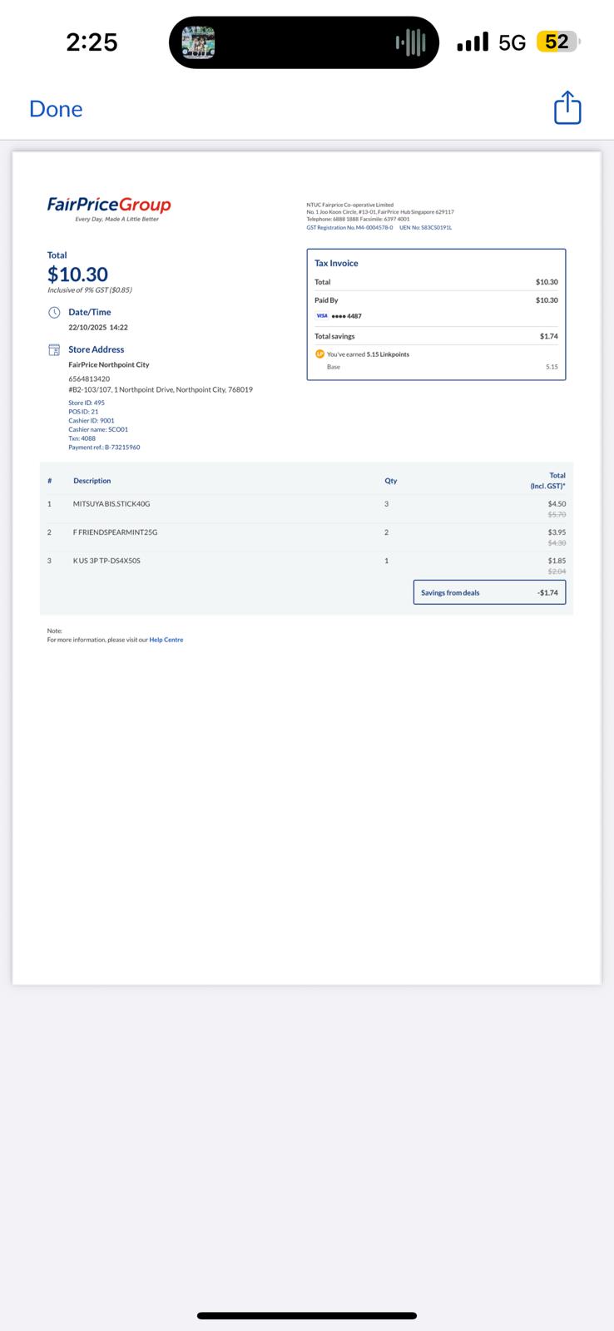
Task: Select the K US 3P TP-DS4X50S row
Action: (306, 565)
